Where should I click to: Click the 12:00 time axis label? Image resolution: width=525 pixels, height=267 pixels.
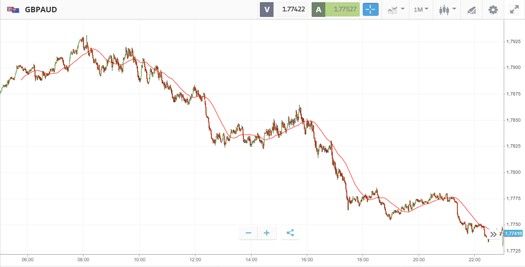pyautogui.click(x=195, y=260)
